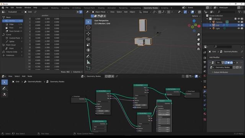The height and width of the screenshot is (138, 245).
Task: Open Faces mode dropdown on left Extrude node
Action: 103,101
